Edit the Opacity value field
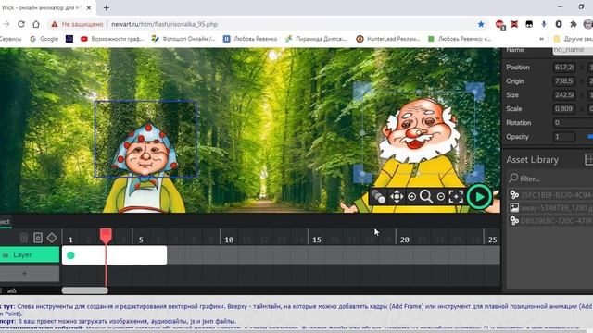 click(564, 137)
